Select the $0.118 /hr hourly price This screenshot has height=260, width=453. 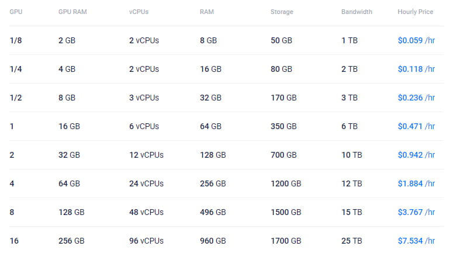(416, 69)
